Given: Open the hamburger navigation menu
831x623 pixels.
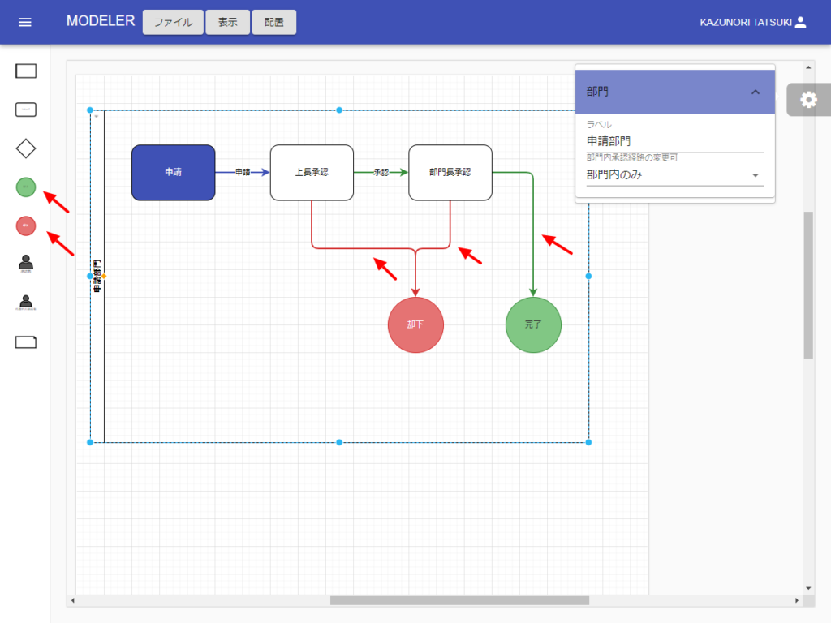Looking at the screenshot, I should 25,22.
